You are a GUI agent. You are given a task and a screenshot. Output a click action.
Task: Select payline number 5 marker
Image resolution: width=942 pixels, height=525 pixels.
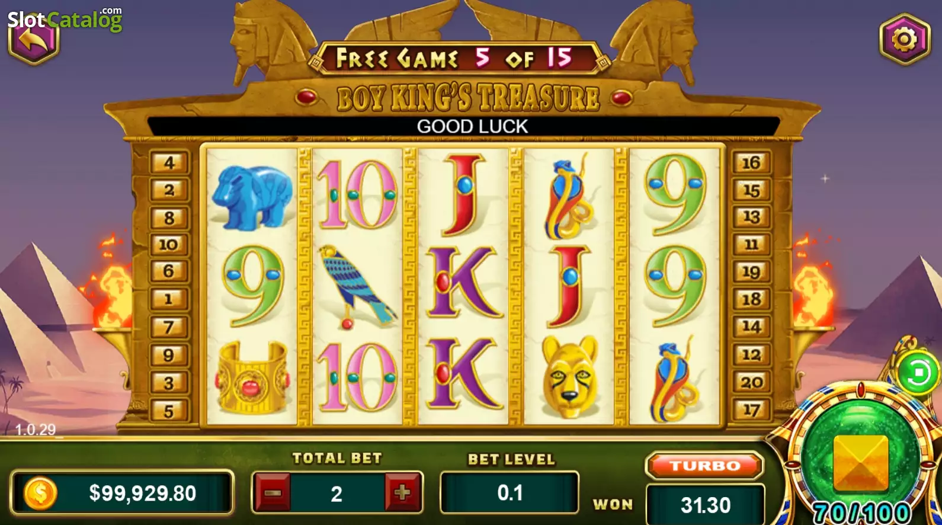[169, 411]
